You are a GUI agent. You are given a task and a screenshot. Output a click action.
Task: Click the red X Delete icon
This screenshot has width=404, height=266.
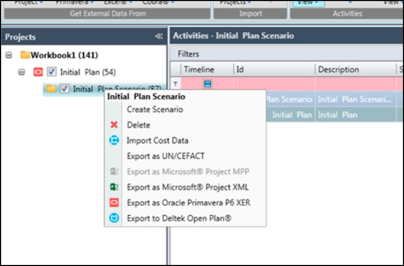(x=114, y=125)
